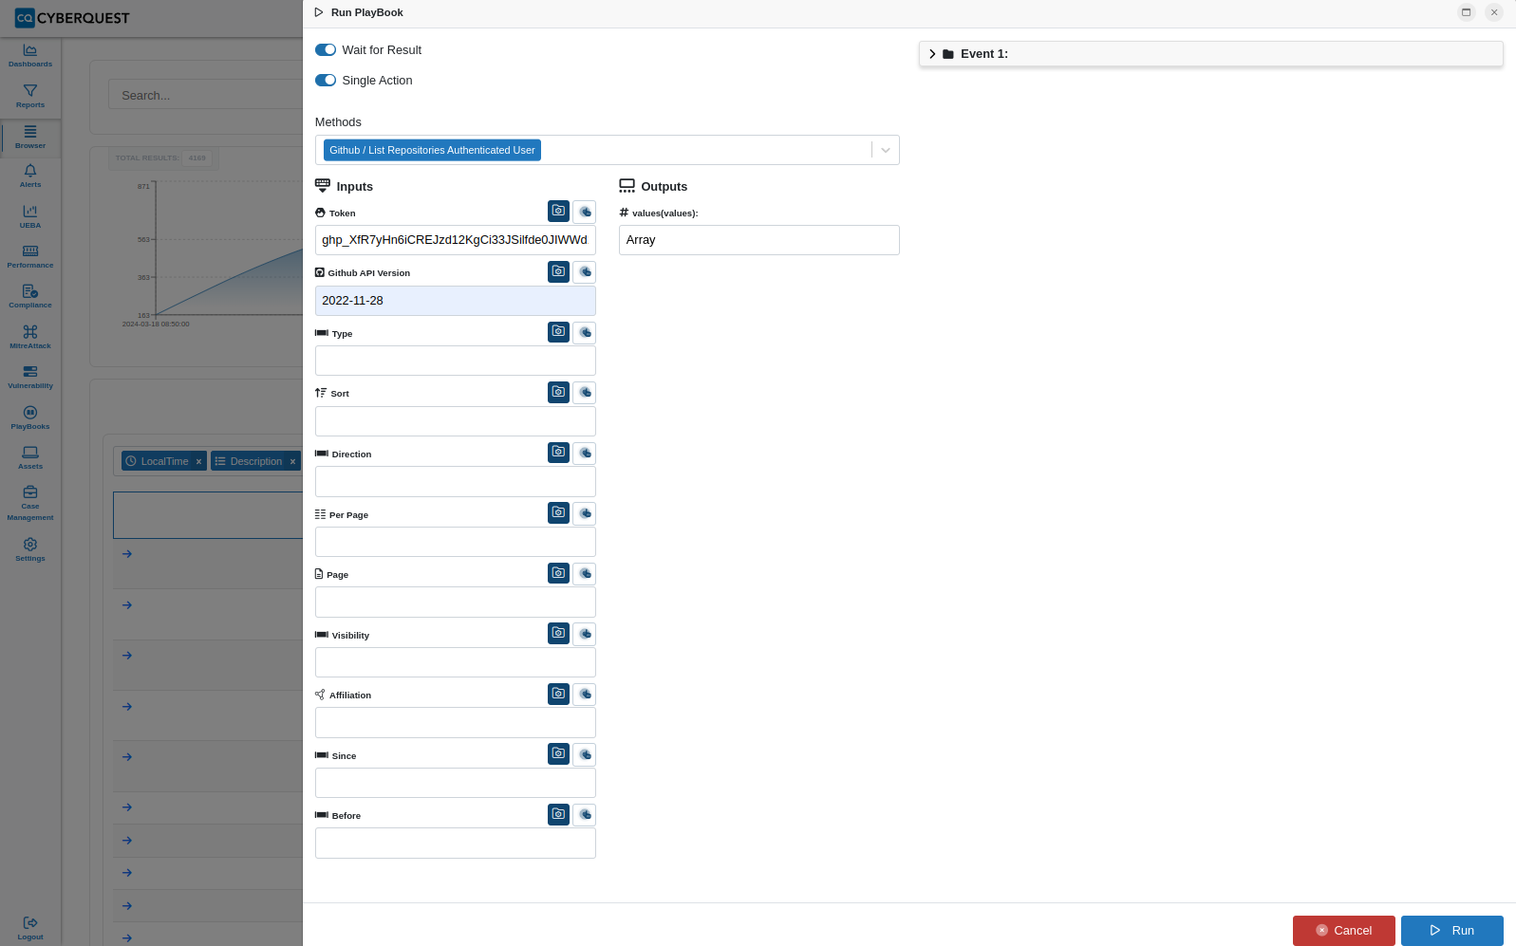Image resolution: width=1516 pixels, height=946 pixels.
Task: Open Case Management in background sidebar
Action: tap(30, 503)
